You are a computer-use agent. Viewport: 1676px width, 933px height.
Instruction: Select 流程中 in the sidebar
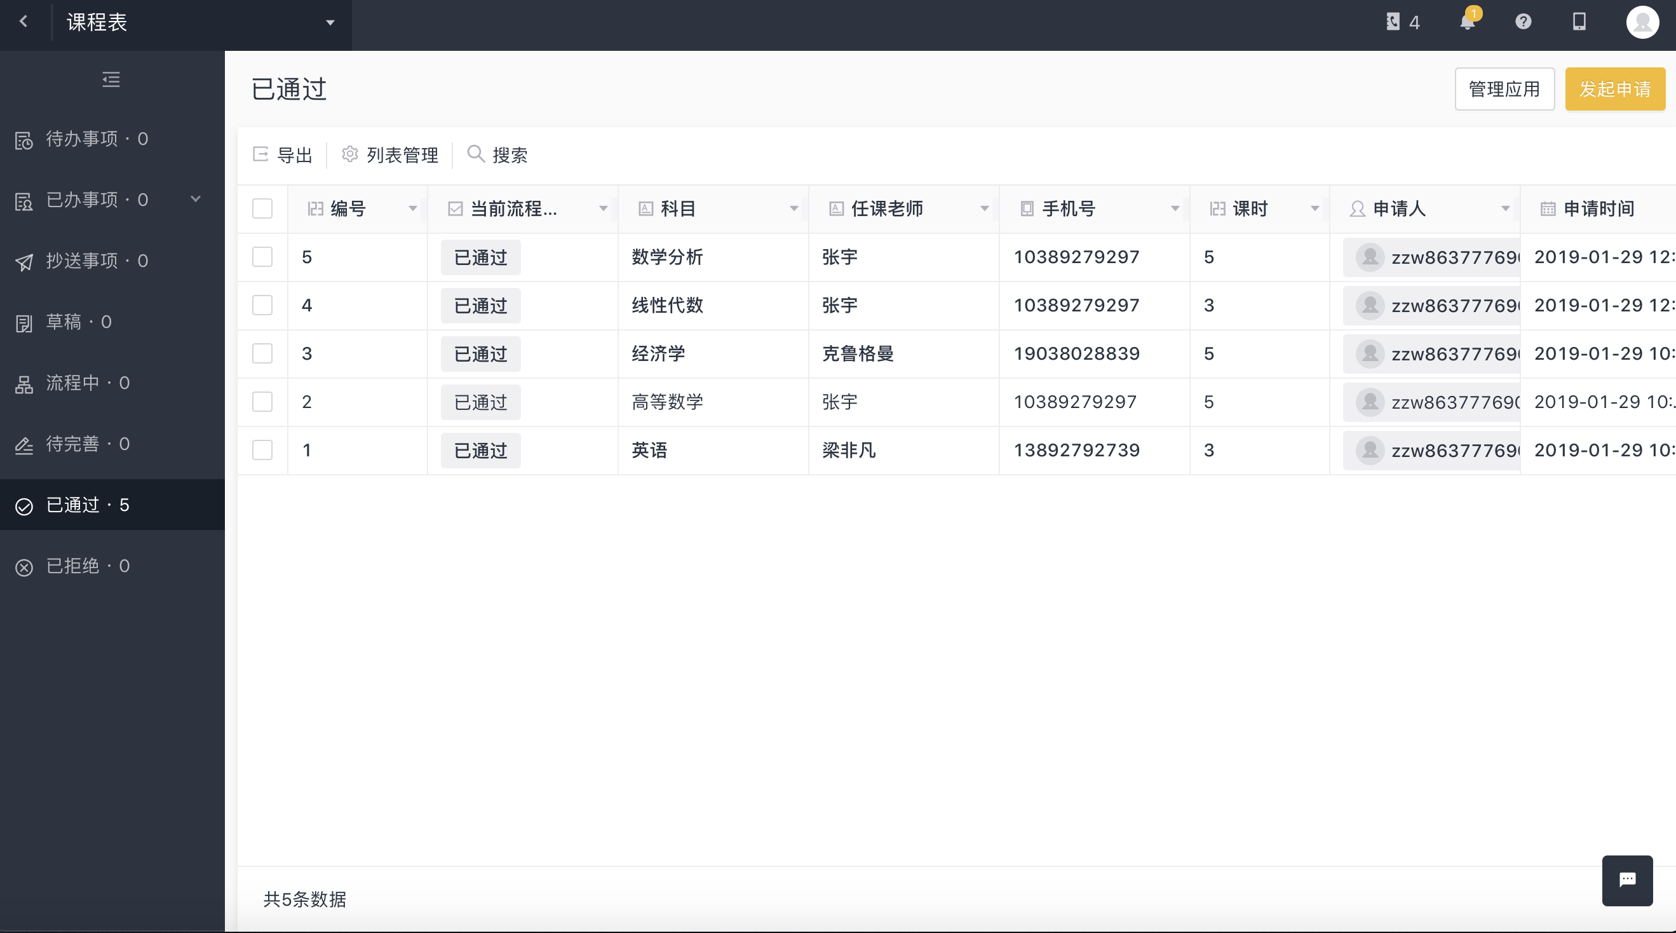point(112,383)
